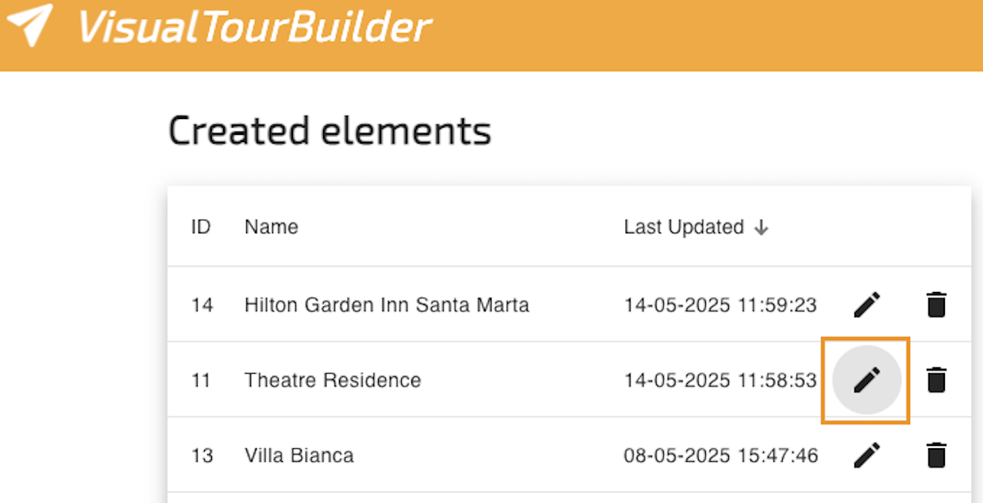This screenshot has height=503, width=983.
Task: Click timestamp 14-05-2025 11:58:53
Action: pos(720,380)
